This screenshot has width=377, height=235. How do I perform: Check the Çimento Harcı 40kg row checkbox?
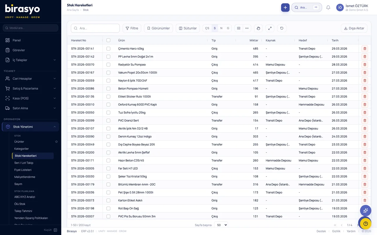point(108,48)
